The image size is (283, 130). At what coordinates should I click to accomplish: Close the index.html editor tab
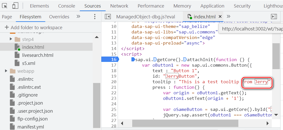[220, 17]
